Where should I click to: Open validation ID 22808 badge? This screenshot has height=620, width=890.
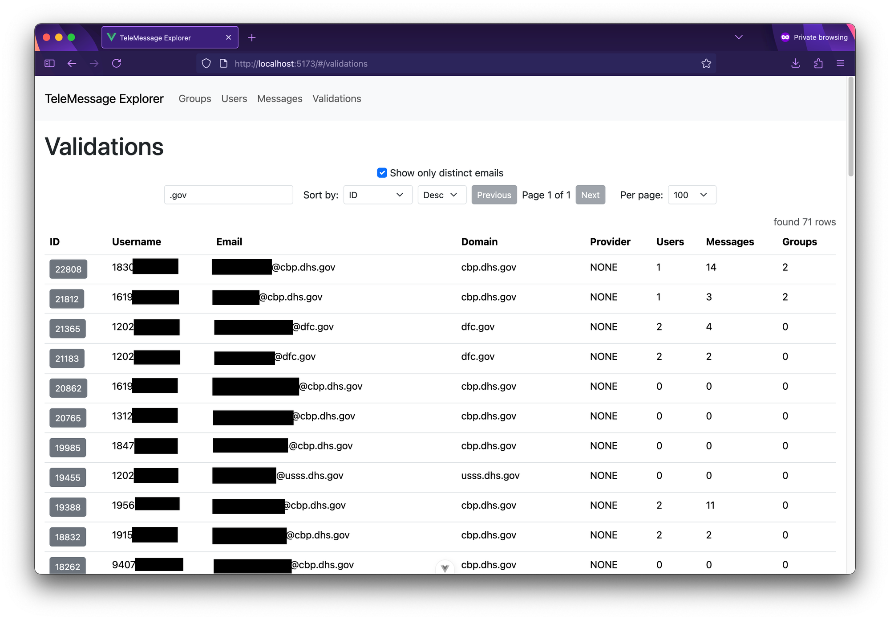pyautogui.click(x=68, y=269)
